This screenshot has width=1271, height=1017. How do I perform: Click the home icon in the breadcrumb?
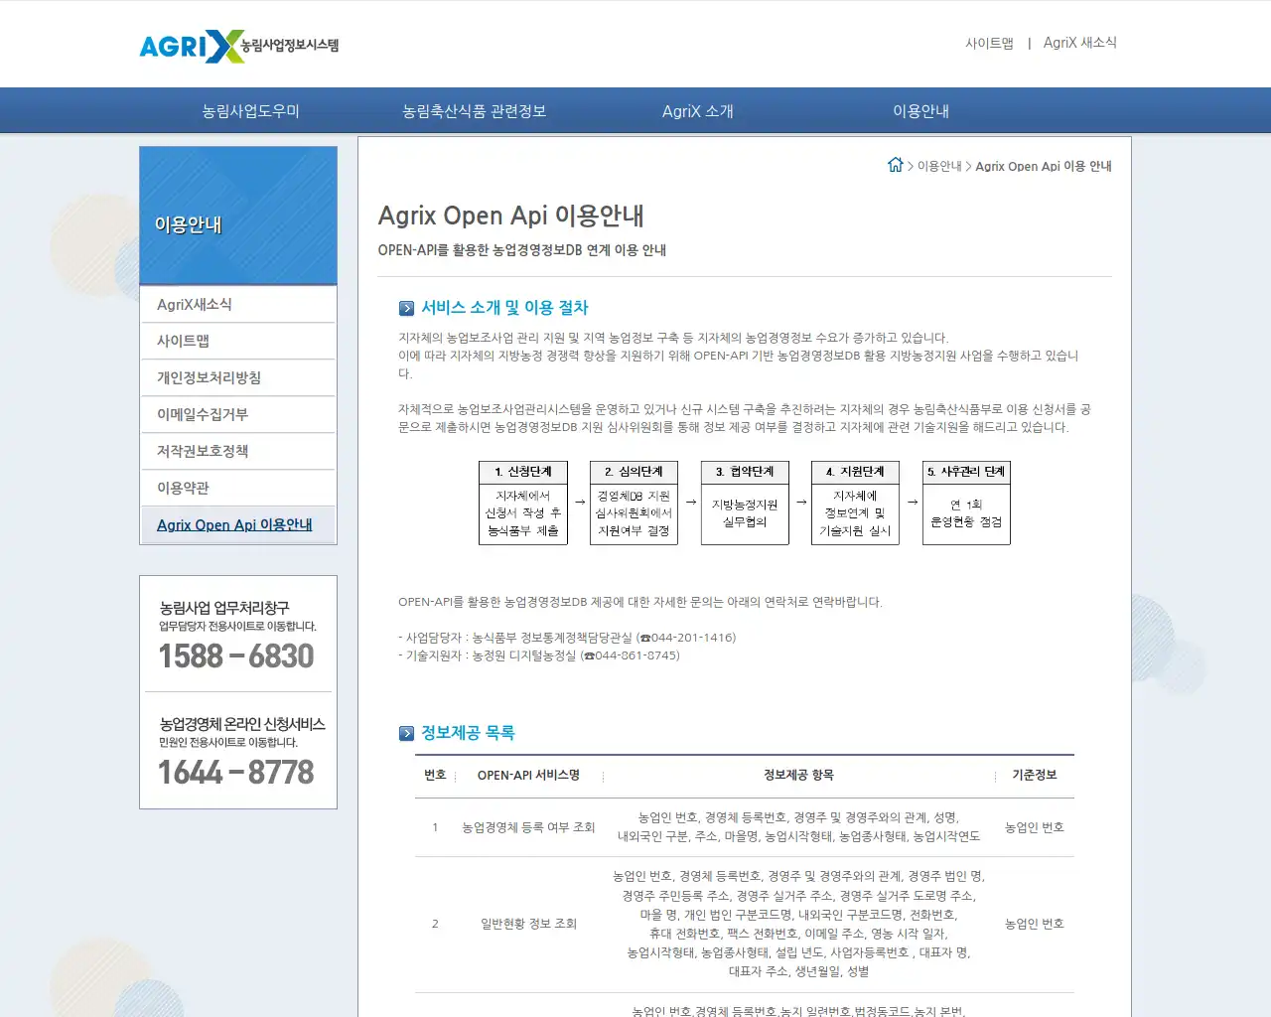897,165
